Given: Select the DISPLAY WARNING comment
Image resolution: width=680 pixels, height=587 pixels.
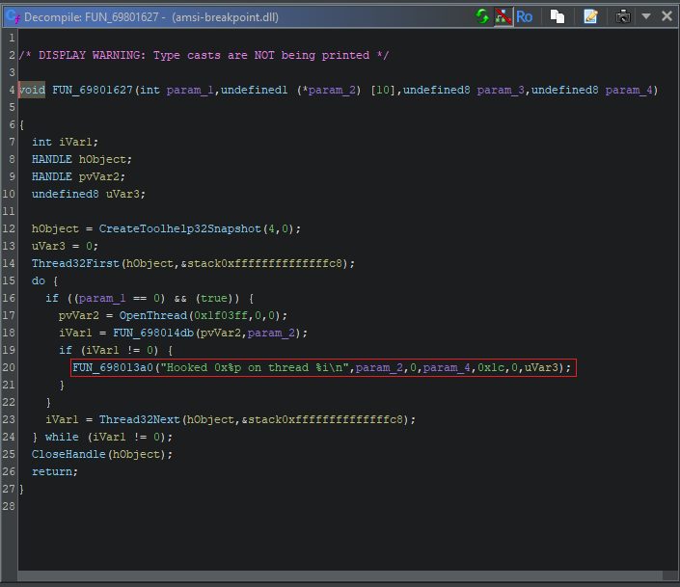Looking at the screenshot, I should coord(204,55).
